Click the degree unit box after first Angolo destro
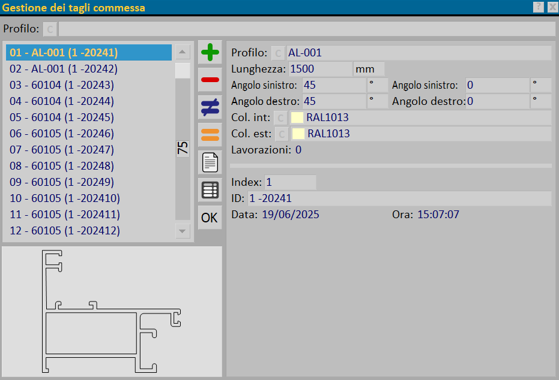The image size is (559, 380). [x=378, y=101]
